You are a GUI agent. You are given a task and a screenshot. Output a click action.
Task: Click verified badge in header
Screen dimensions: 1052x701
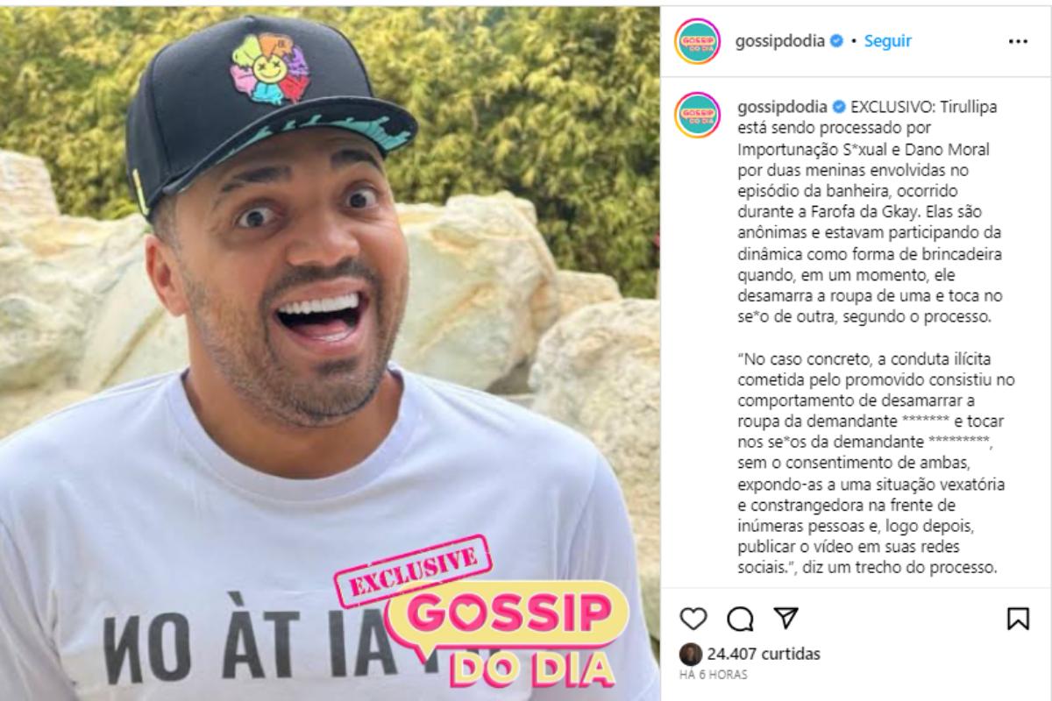(x=837, y=41)
